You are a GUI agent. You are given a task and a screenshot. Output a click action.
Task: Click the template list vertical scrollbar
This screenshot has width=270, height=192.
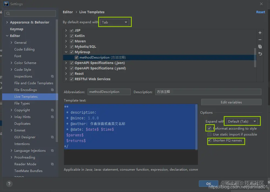click(255, 58)
